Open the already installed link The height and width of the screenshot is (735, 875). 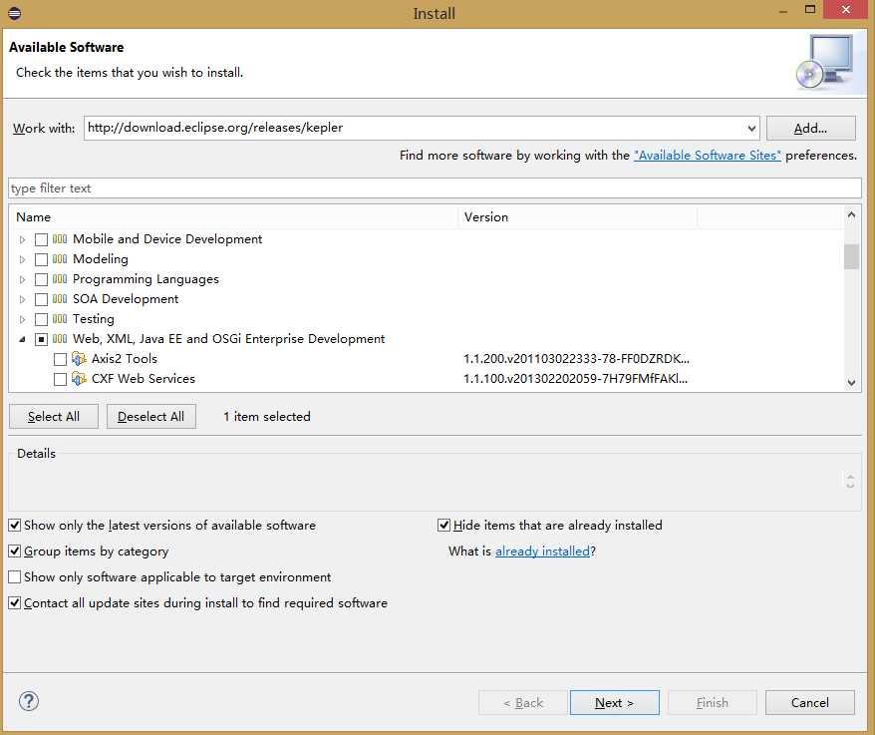pos(542,551)
